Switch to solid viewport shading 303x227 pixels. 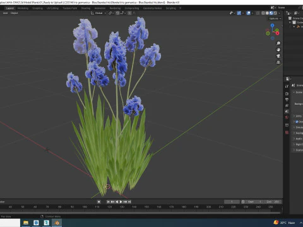click(x=267, y=13)
